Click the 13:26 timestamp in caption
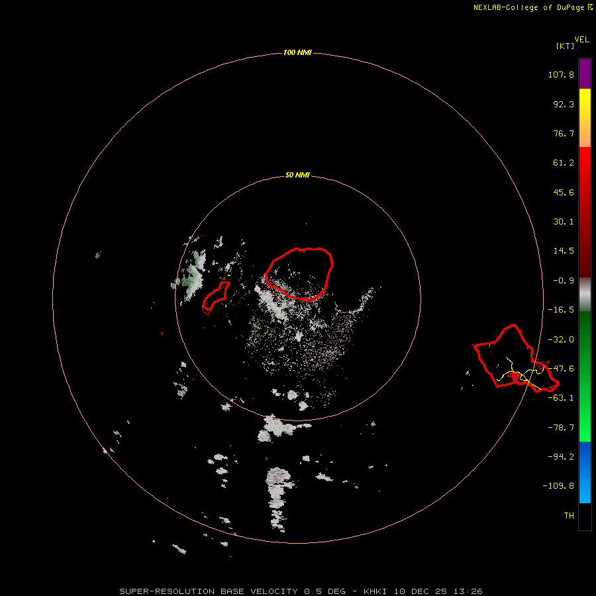 (x=468, y=591)
